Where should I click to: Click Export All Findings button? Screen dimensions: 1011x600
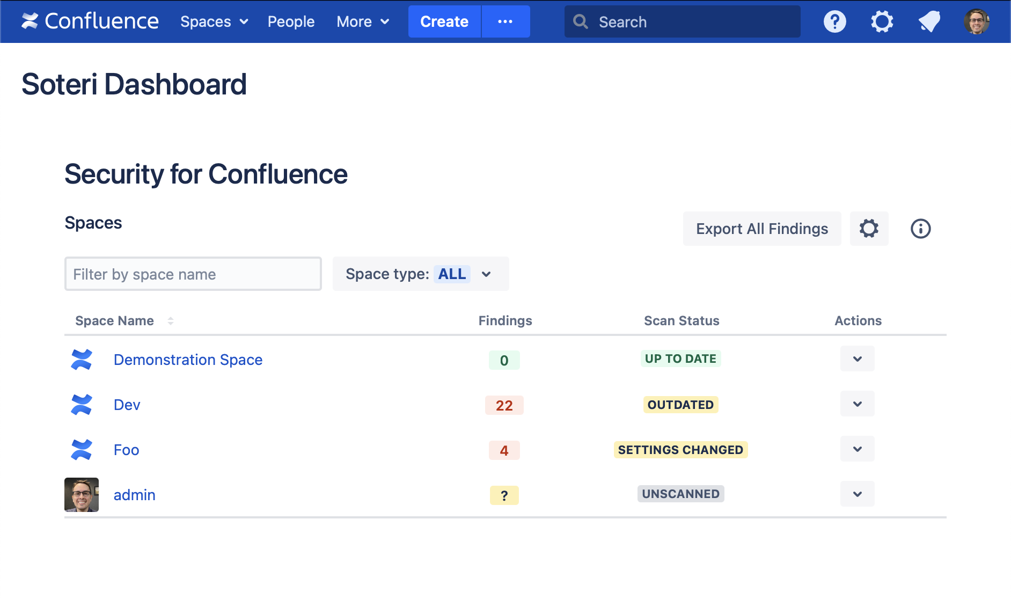click(x=761, y=229)
